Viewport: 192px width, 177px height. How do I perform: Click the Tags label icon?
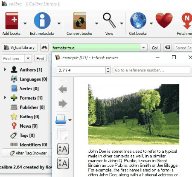[x=14, y=135]
